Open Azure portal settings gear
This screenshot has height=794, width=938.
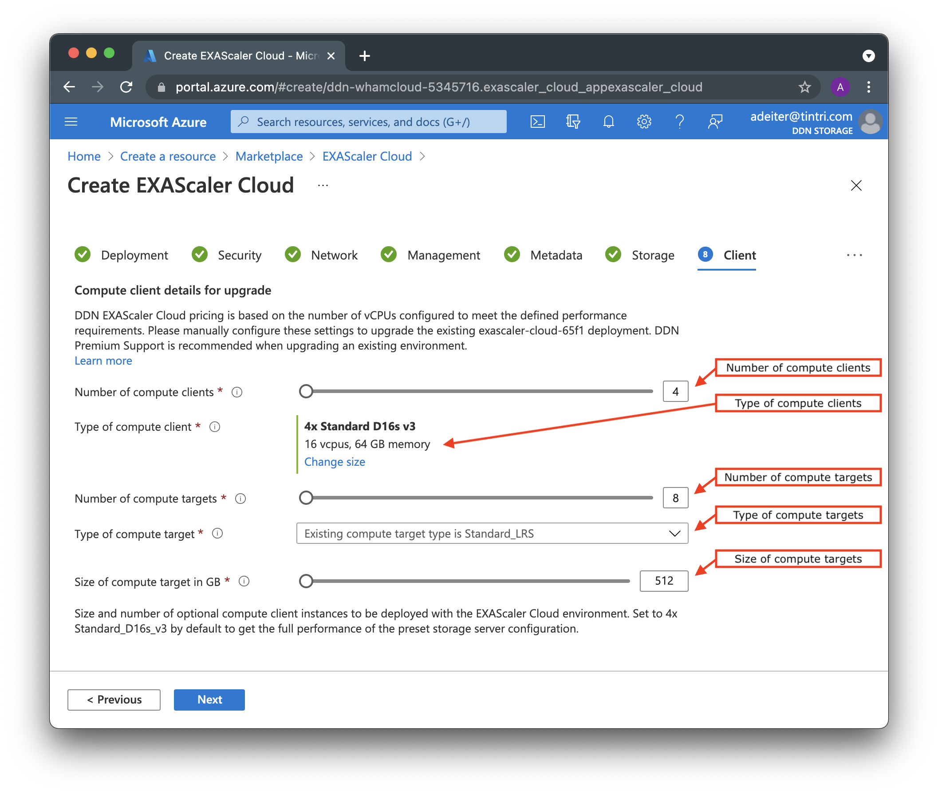(644, 122)
